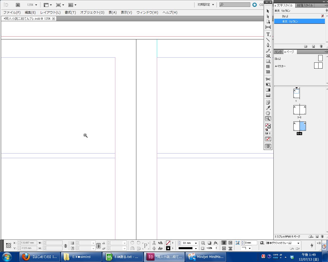Screen dimensions: 328x262
Task: Select the Rectangle shape tool
Action: pyautogui.click(x=268, y=61)
